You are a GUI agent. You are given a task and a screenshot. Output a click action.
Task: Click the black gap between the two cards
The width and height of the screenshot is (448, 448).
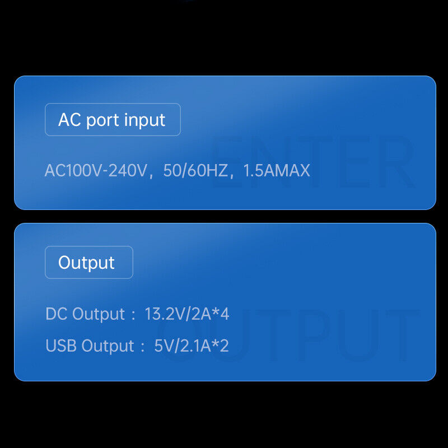click(x=224, y=216)
